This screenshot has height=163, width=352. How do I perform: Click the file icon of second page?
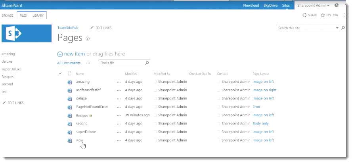coord(70,124)
